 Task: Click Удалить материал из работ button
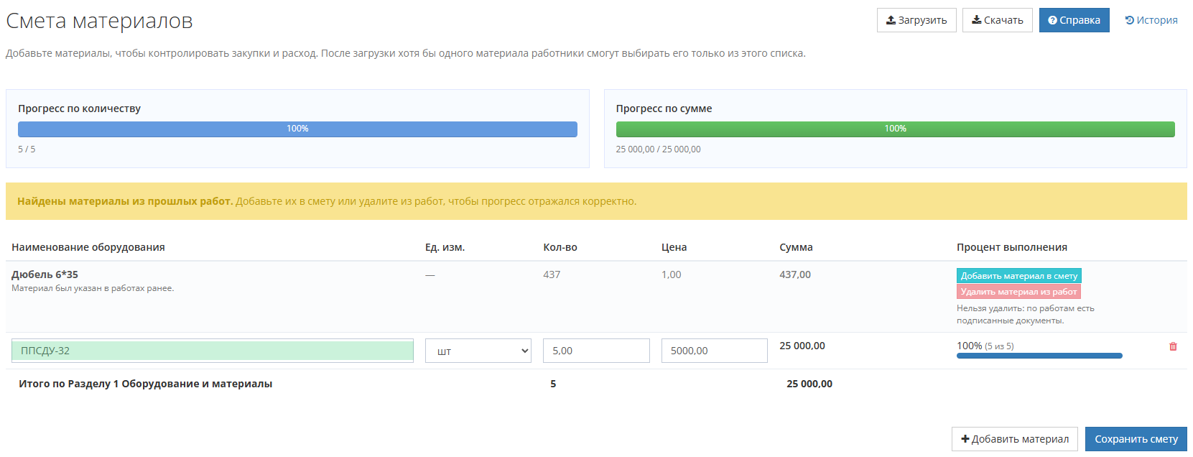(1018, 292)
